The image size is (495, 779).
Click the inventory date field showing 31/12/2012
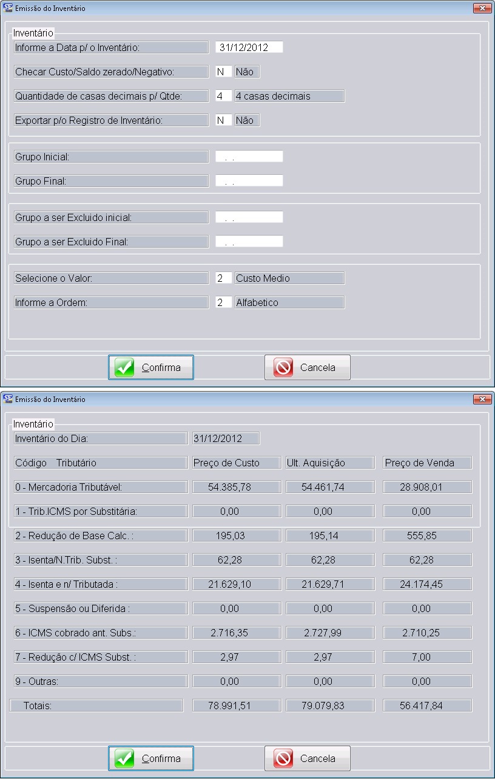tap(249, 47)
